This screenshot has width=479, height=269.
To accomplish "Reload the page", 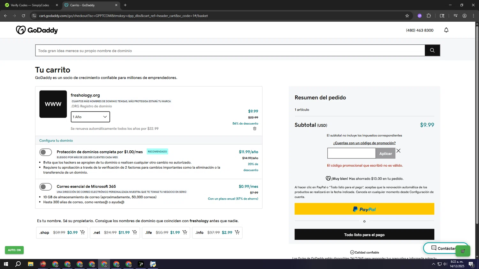I will point(23,16).
